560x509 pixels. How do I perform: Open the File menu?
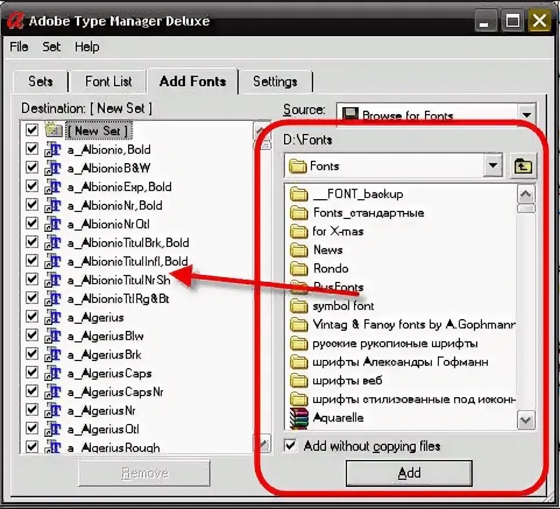(x=19, y=47)
